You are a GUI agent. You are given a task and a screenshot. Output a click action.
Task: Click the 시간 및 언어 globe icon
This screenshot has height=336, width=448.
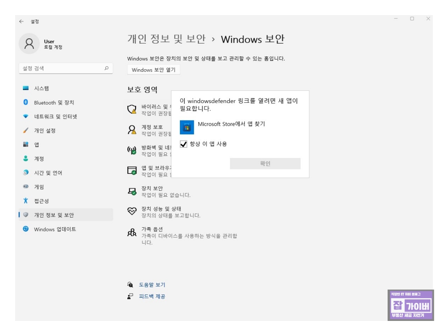(x=26, y=173)
